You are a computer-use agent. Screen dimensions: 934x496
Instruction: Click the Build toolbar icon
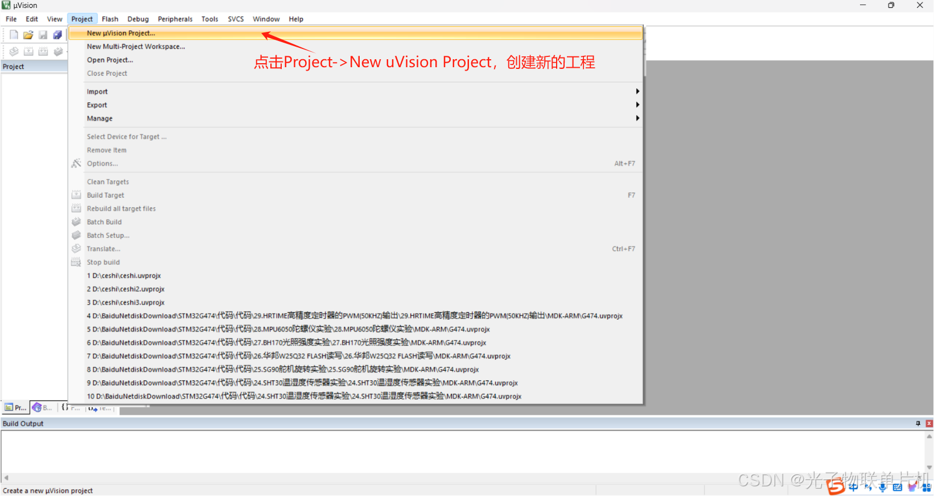28,51
